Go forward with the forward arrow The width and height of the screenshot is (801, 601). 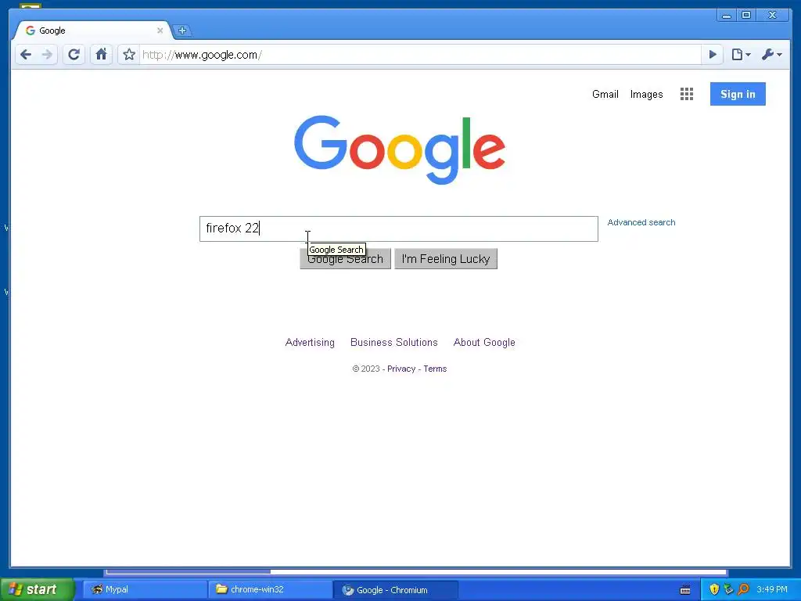click(x=47, y=55)
